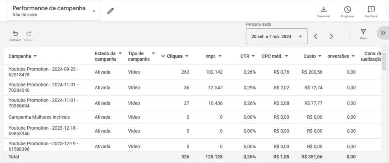Open the Campanha column dropdown arrow
The image size is (389, 163).
(35, 56)
